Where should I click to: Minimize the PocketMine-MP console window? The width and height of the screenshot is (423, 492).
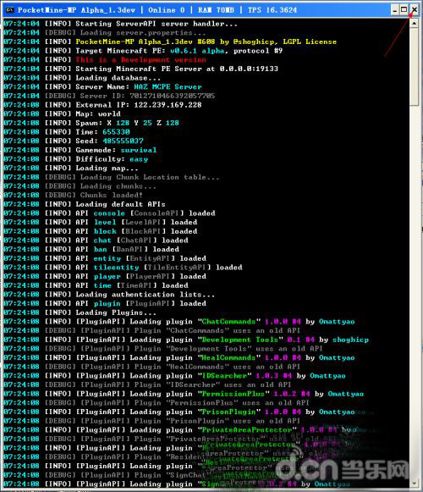pyautogui.click(x=395, y=10)
